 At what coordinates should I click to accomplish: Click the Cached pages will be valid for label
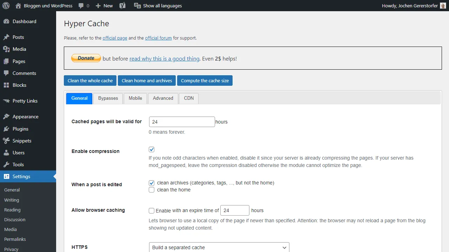(107, 121)
